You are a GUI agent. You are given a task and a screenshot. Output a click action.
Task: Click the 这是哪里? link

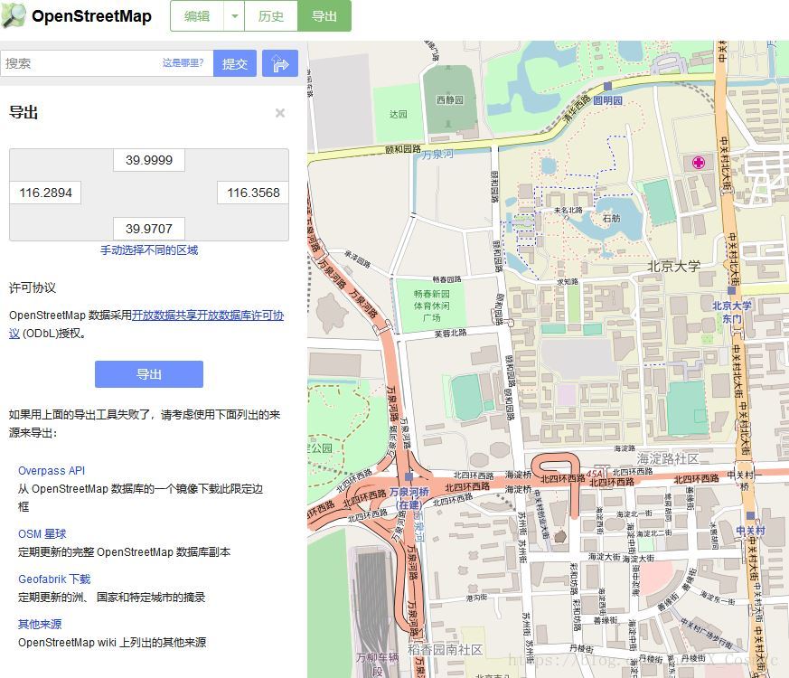click(183, 63)
